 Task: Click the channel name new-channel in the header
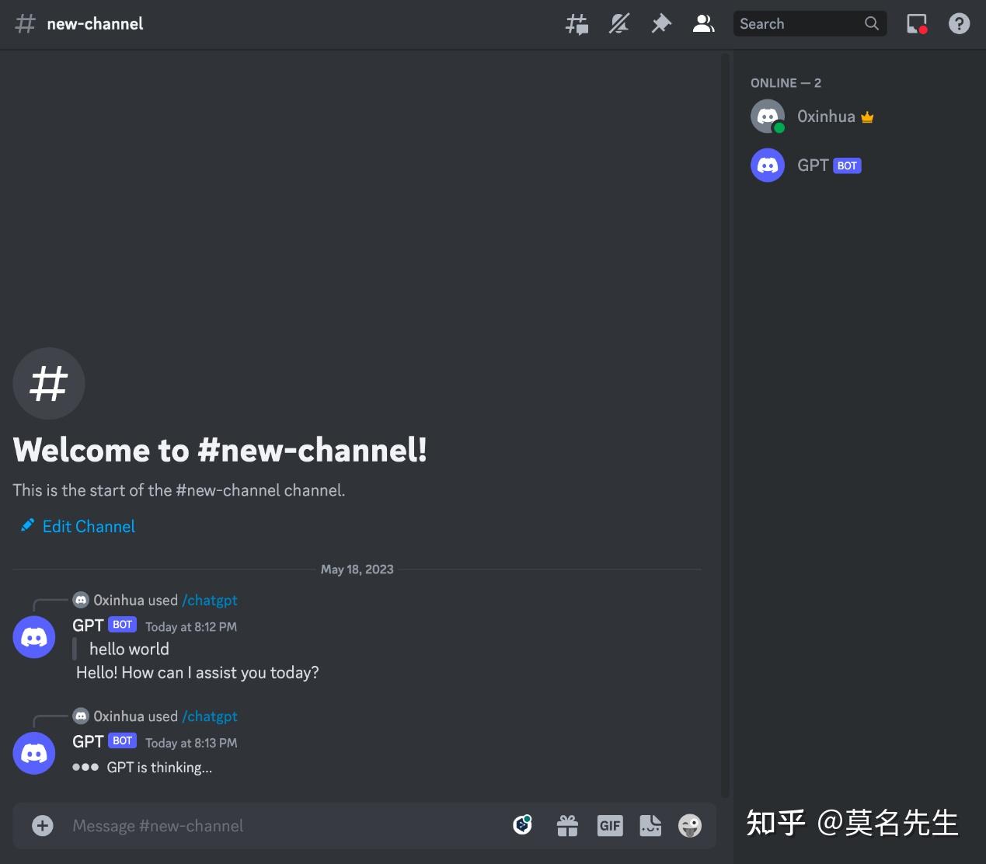[94, 23]
